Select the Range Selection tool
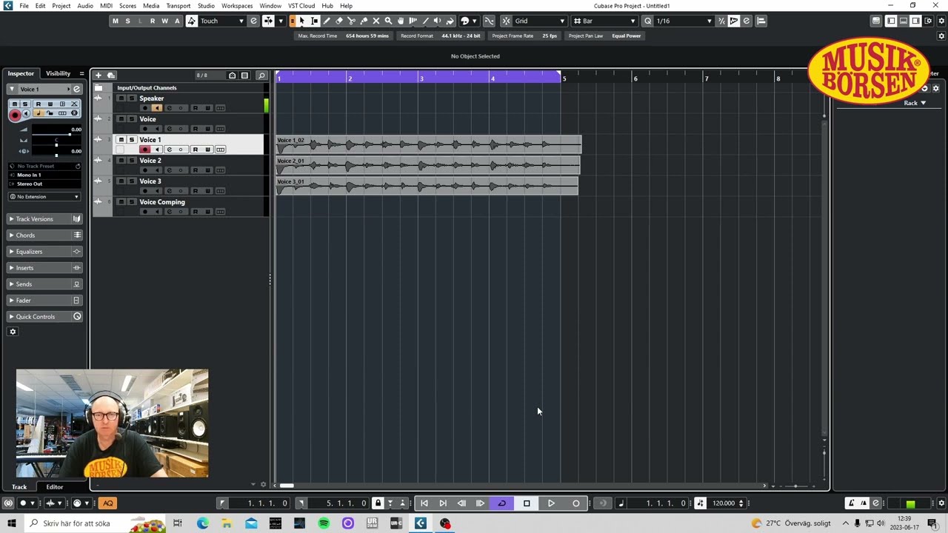The width and height of the screenshot is (948, 533). point(314,21)
